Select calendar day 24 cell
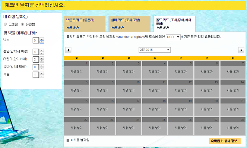 129,126
